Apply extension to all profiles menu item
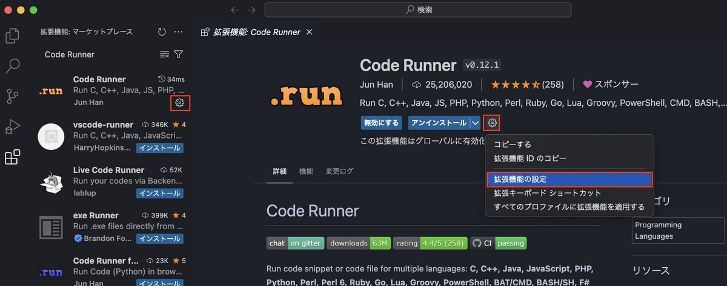 click(x=569, y=207)
